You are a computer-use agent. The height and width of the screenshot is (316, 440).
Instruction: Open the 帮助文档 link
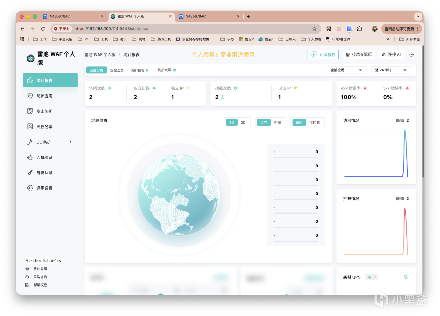[x=40, y=285]
